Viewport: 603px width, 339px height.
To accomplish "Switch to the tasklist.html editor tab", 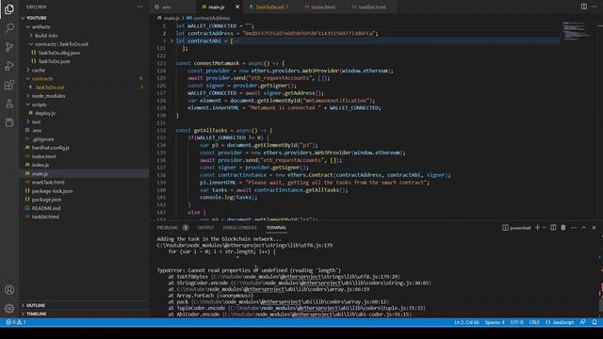I will (372, 7).
